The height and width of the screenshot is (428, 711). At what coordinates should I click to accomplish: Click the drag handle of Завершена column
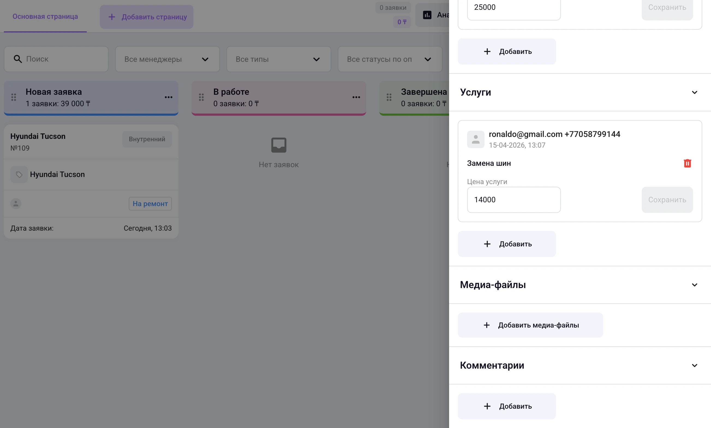pos(389,97)
